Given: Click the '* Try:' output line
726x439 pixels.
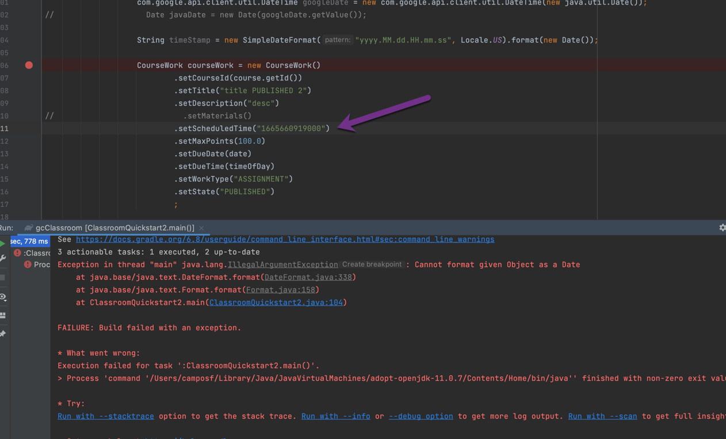Looking at the screenshot, I should [71, 404].
